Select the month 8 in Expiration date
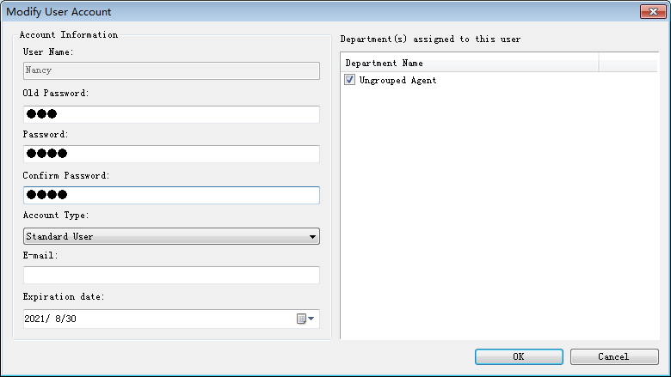 (x=58, y=319)
